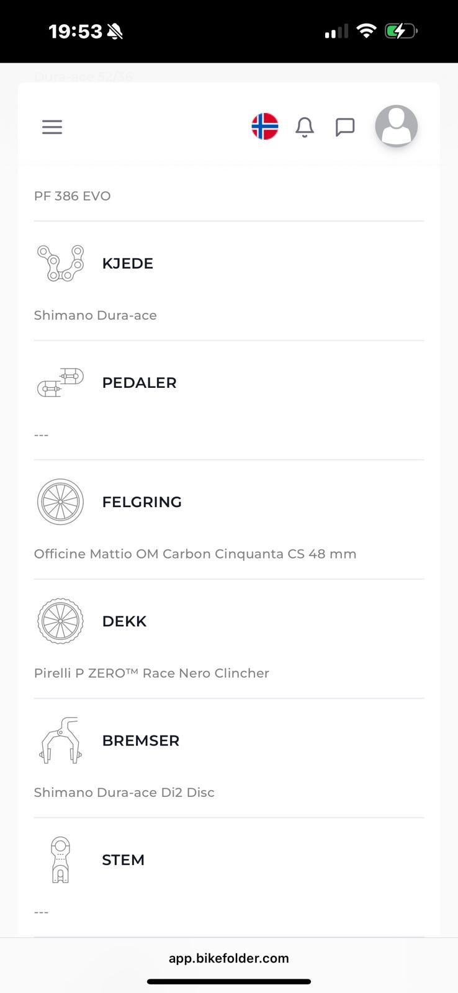Open the chat messages icon
Viewport: 458px width, 993px height.
pyautogui.click(x=345, y=127)
